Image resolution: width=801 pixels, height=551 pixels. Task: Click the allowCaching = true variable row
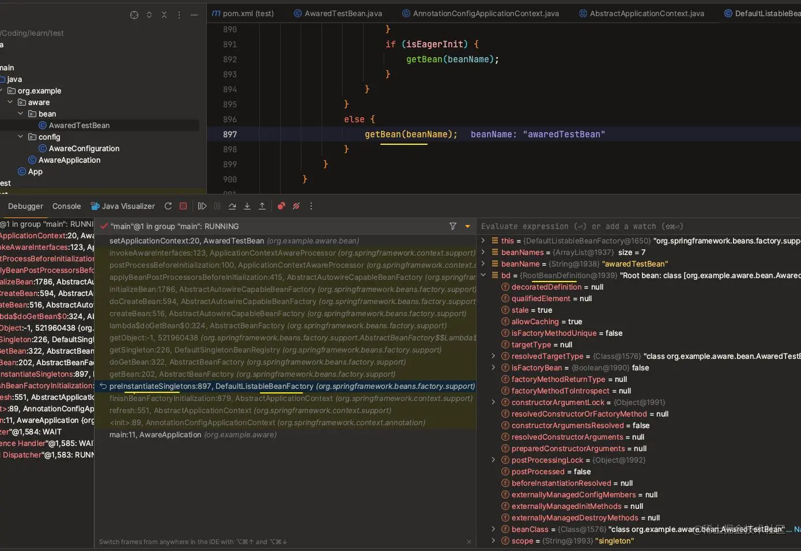tap(640, 321)
